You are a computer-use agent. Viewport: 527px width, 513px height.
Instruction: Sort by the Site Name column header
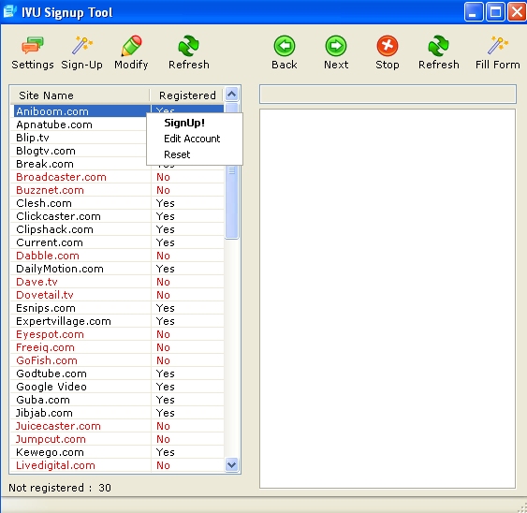click(80, 95)
